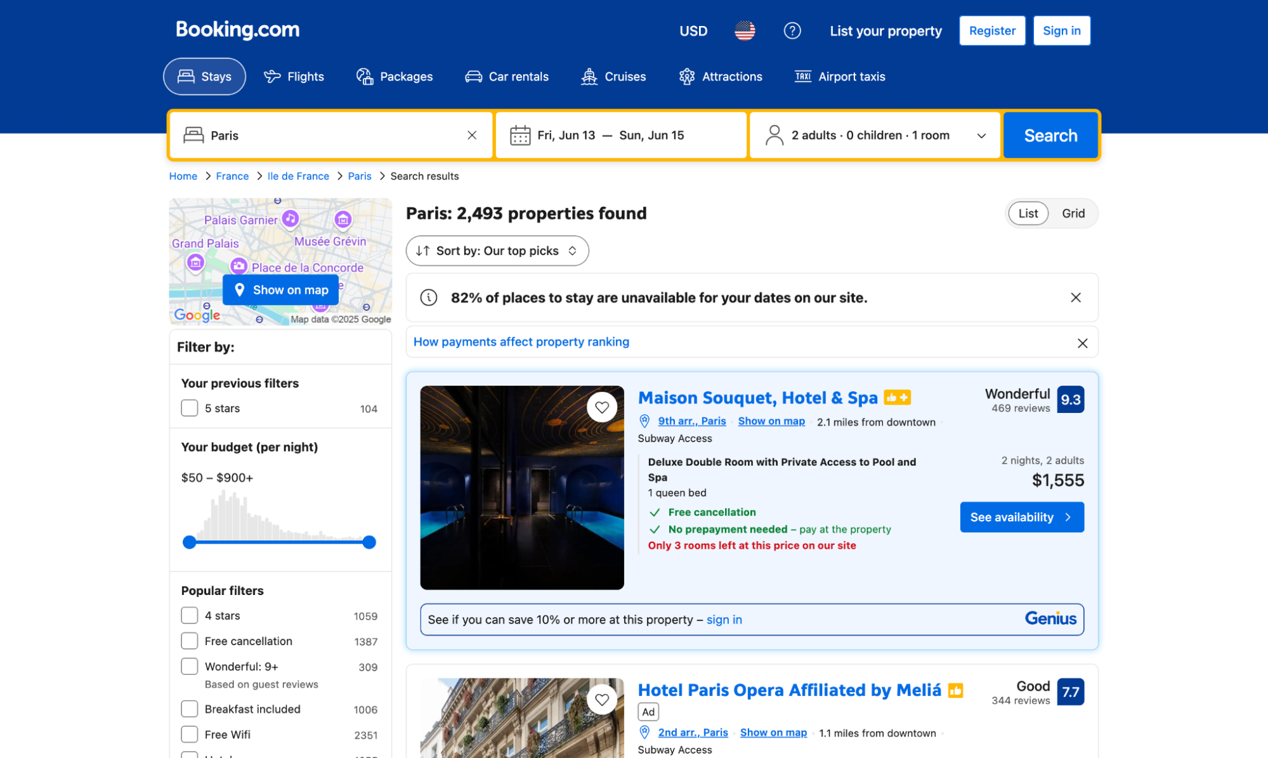
Task: Open the Airport taxis tab
Action: 839,76
